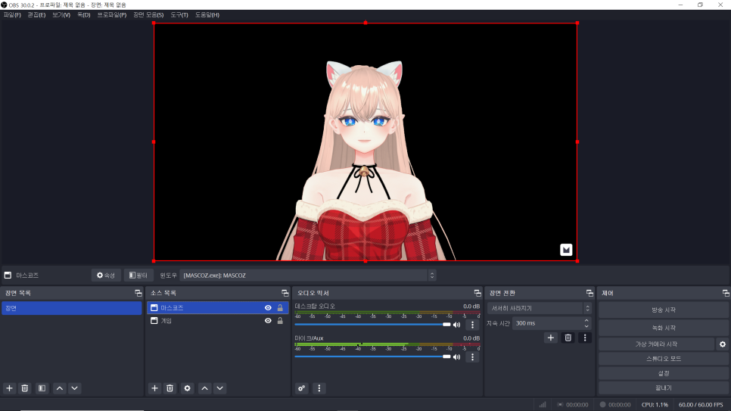Select 장면 in scene list
This screenshot has width=731, height=411.
pos(72,308)
